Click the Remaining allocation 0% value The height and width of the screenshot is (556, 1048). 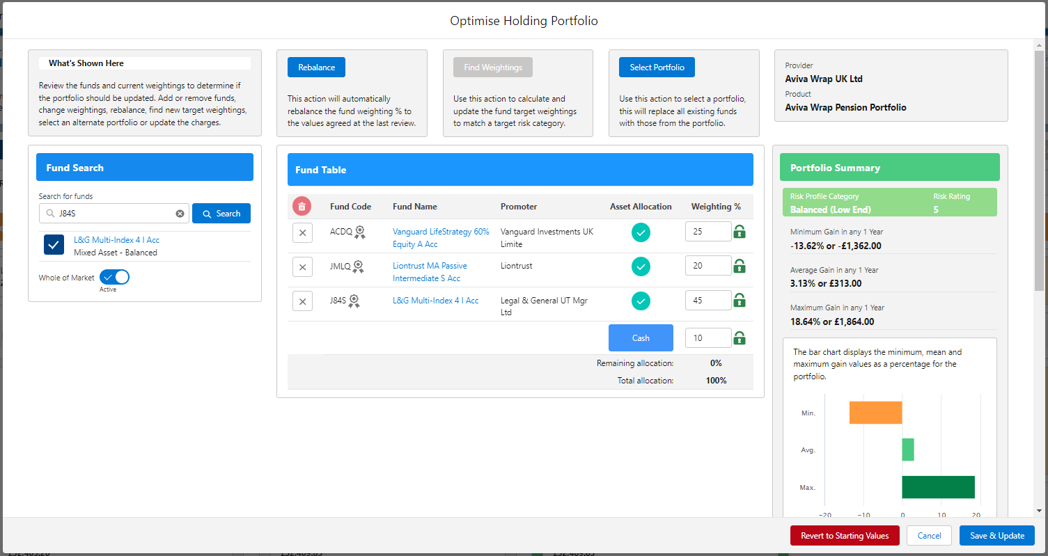tap(716, 363)
